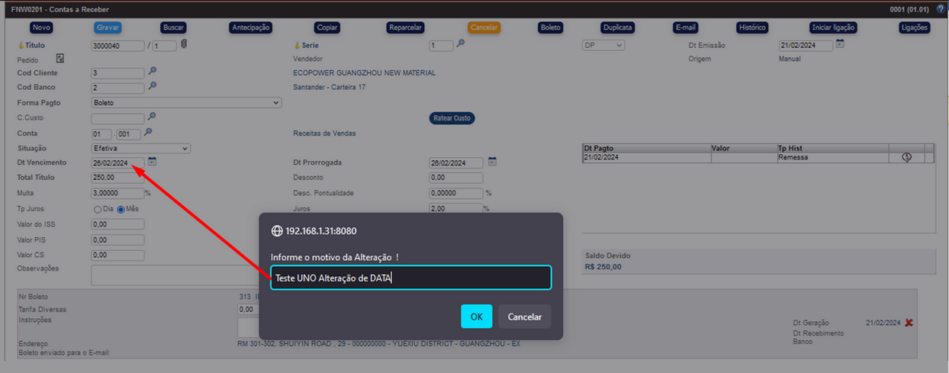The image size is (949, 373).
Task: Open the Dt Vencimento calendar picker
Action: coord(153,162)
